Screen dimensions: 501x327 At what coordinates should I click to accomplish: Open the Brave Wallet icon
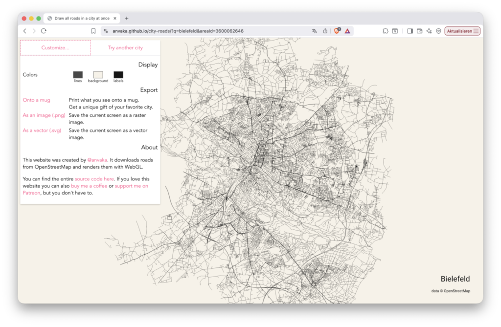point(419,31)
